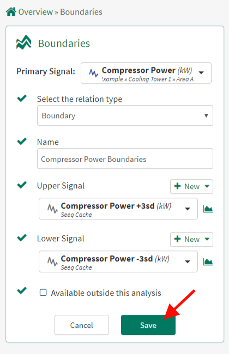Expand the Boundary relation type dropdown
The image size is (229, 354).
tap(125, 115)
